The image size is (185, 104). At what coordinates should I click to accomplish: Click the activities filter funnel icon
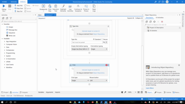11,18
